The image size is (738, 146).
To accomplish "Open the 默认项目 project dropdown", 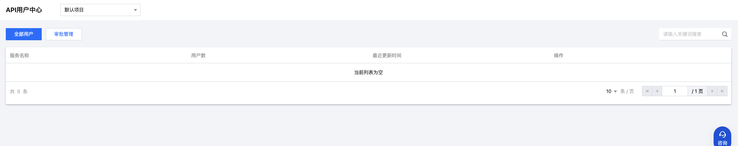I will point(100,10).
